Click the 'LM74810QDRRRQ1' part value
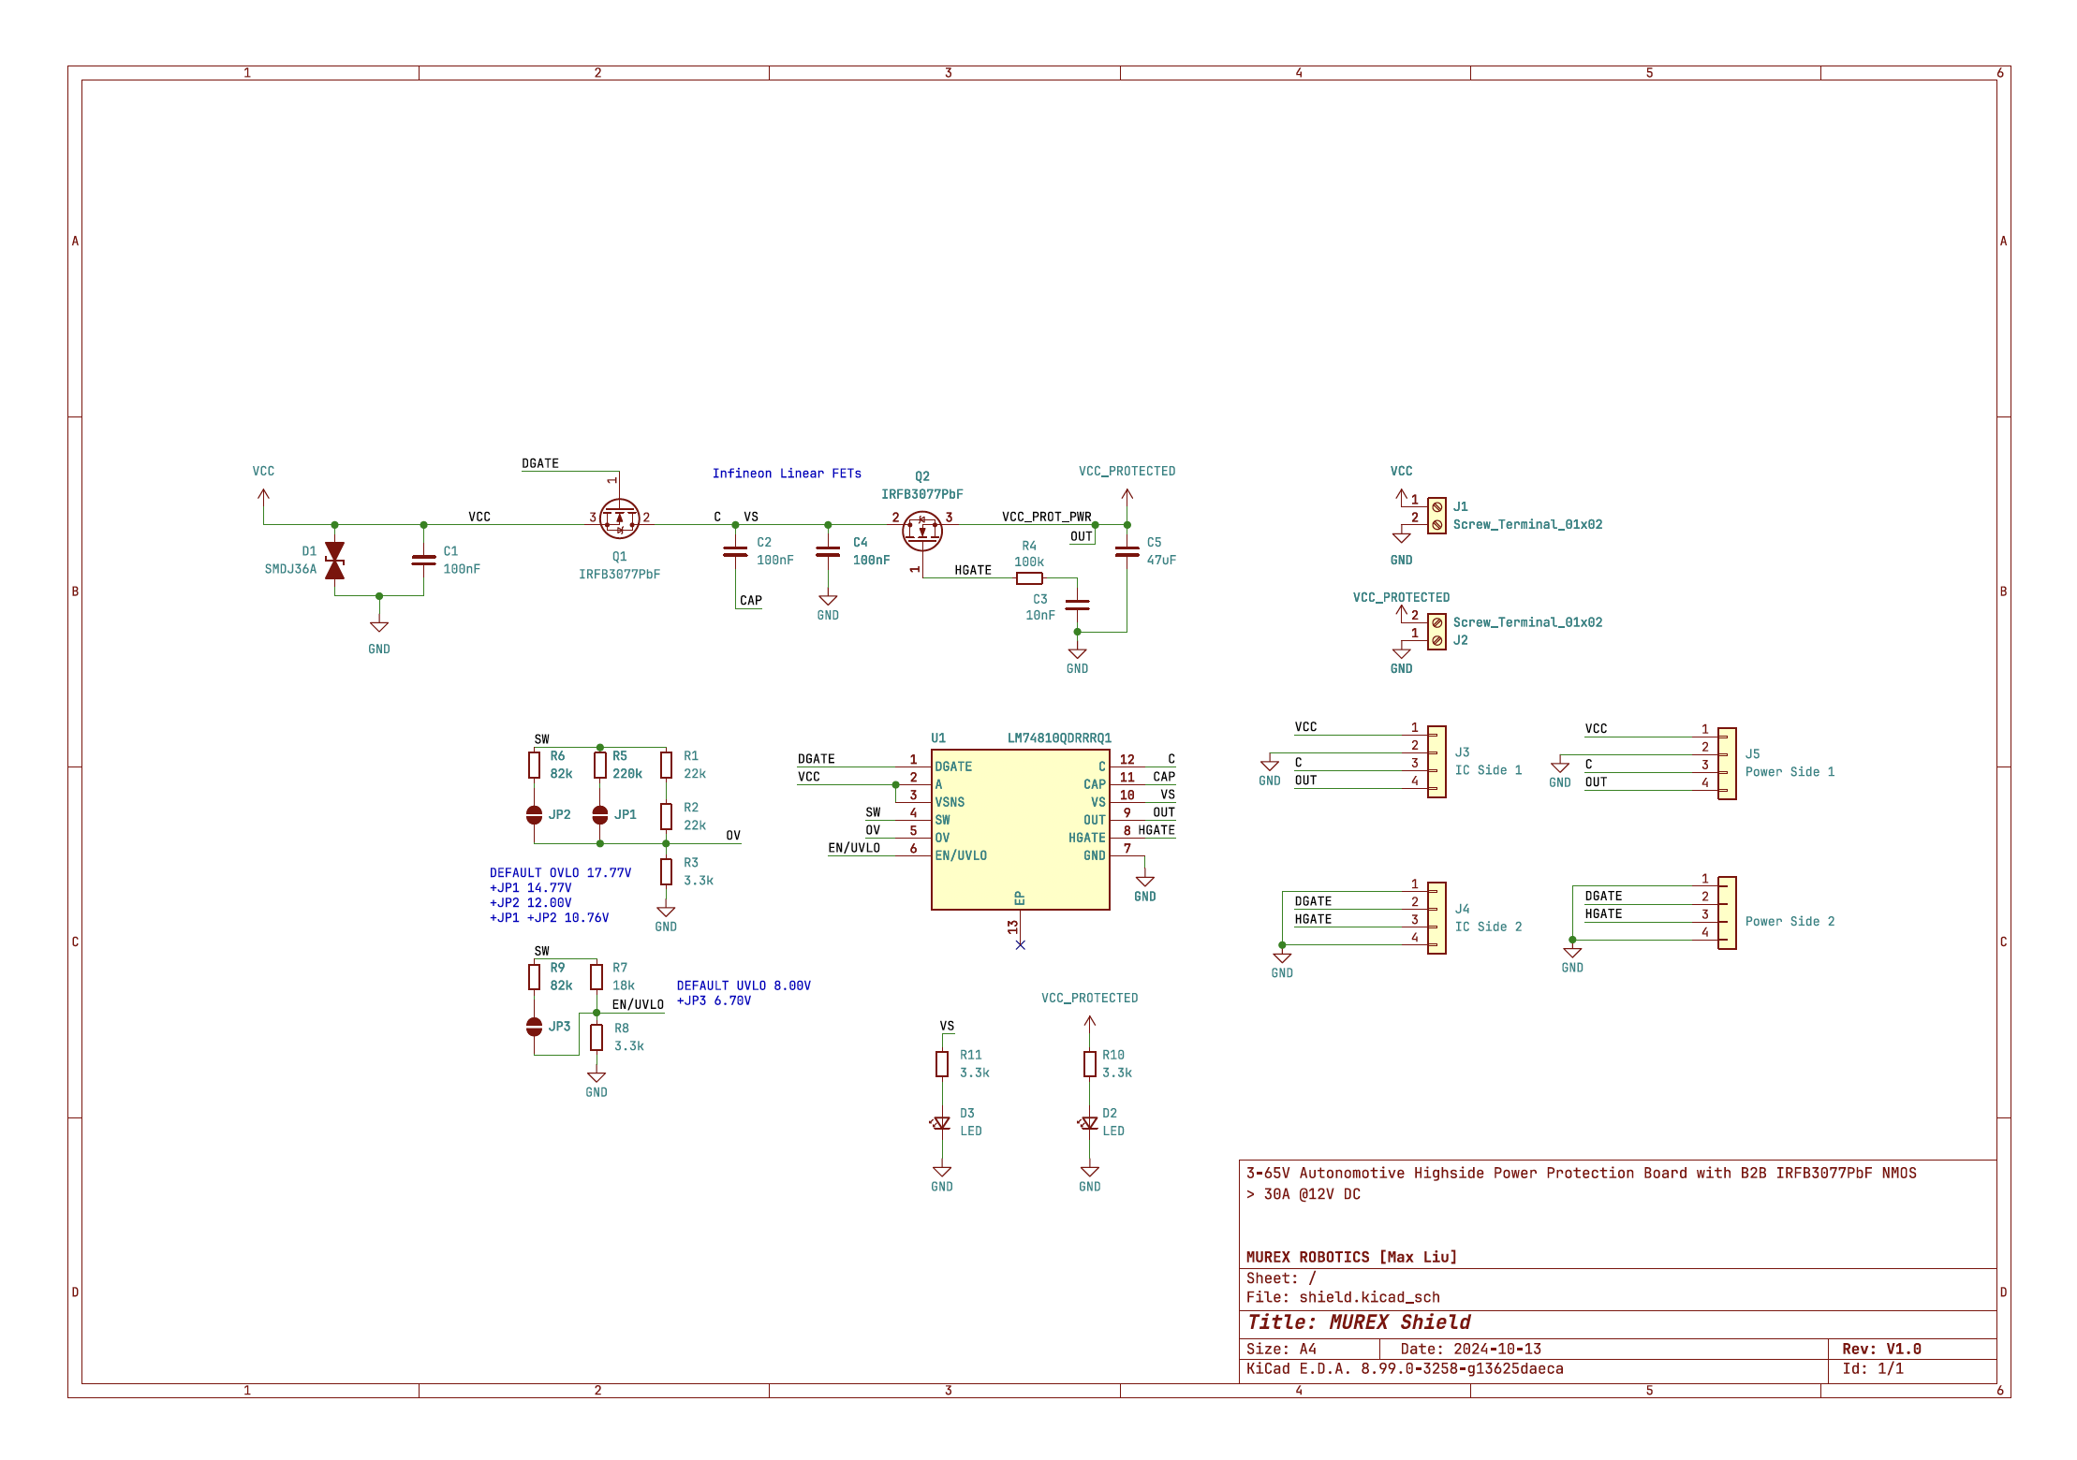 coord(1059,737)
